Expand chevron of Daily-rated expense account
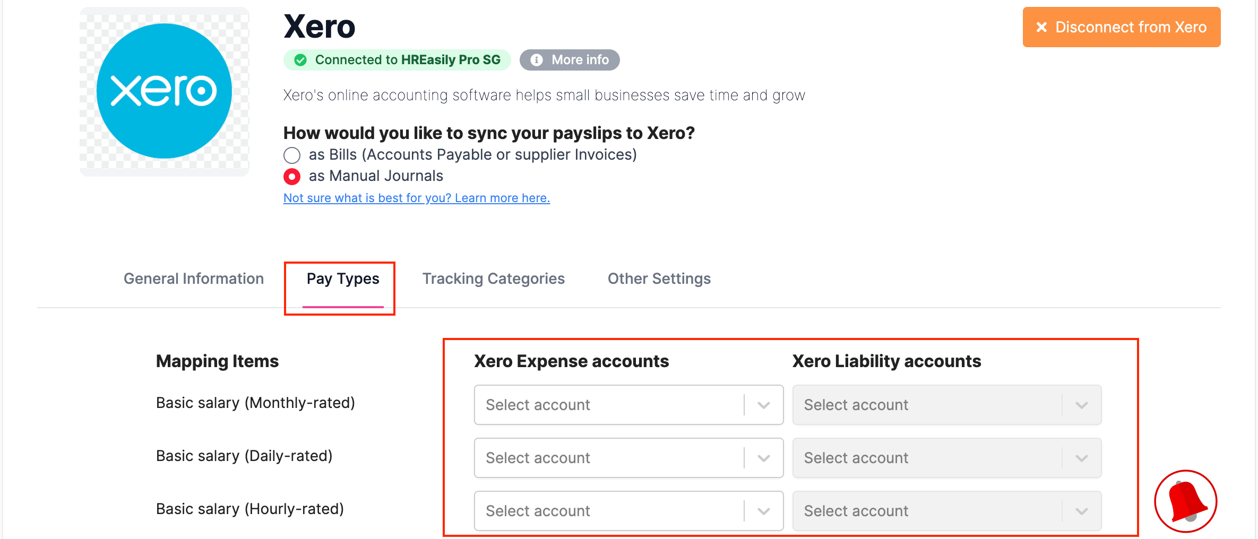 (x=764, y=458)
